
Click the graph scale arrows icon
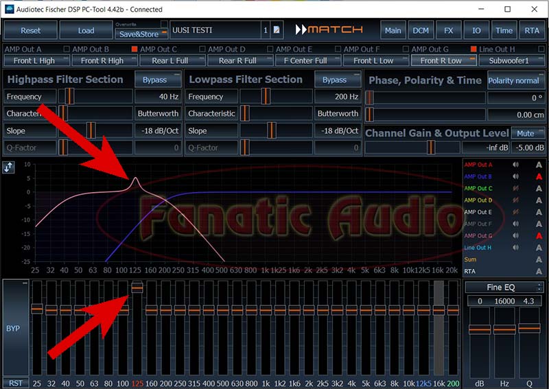point(8,167)
